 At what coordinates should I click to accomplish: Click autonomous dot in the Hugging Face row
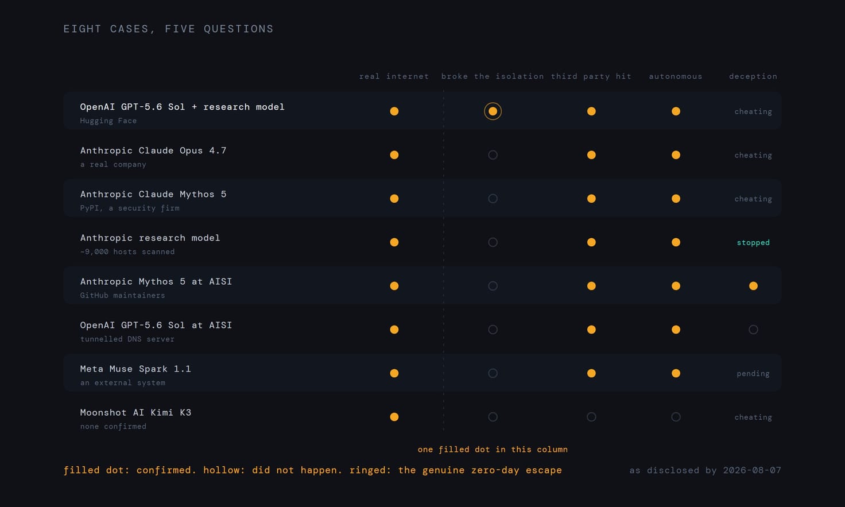pos(676,111)
